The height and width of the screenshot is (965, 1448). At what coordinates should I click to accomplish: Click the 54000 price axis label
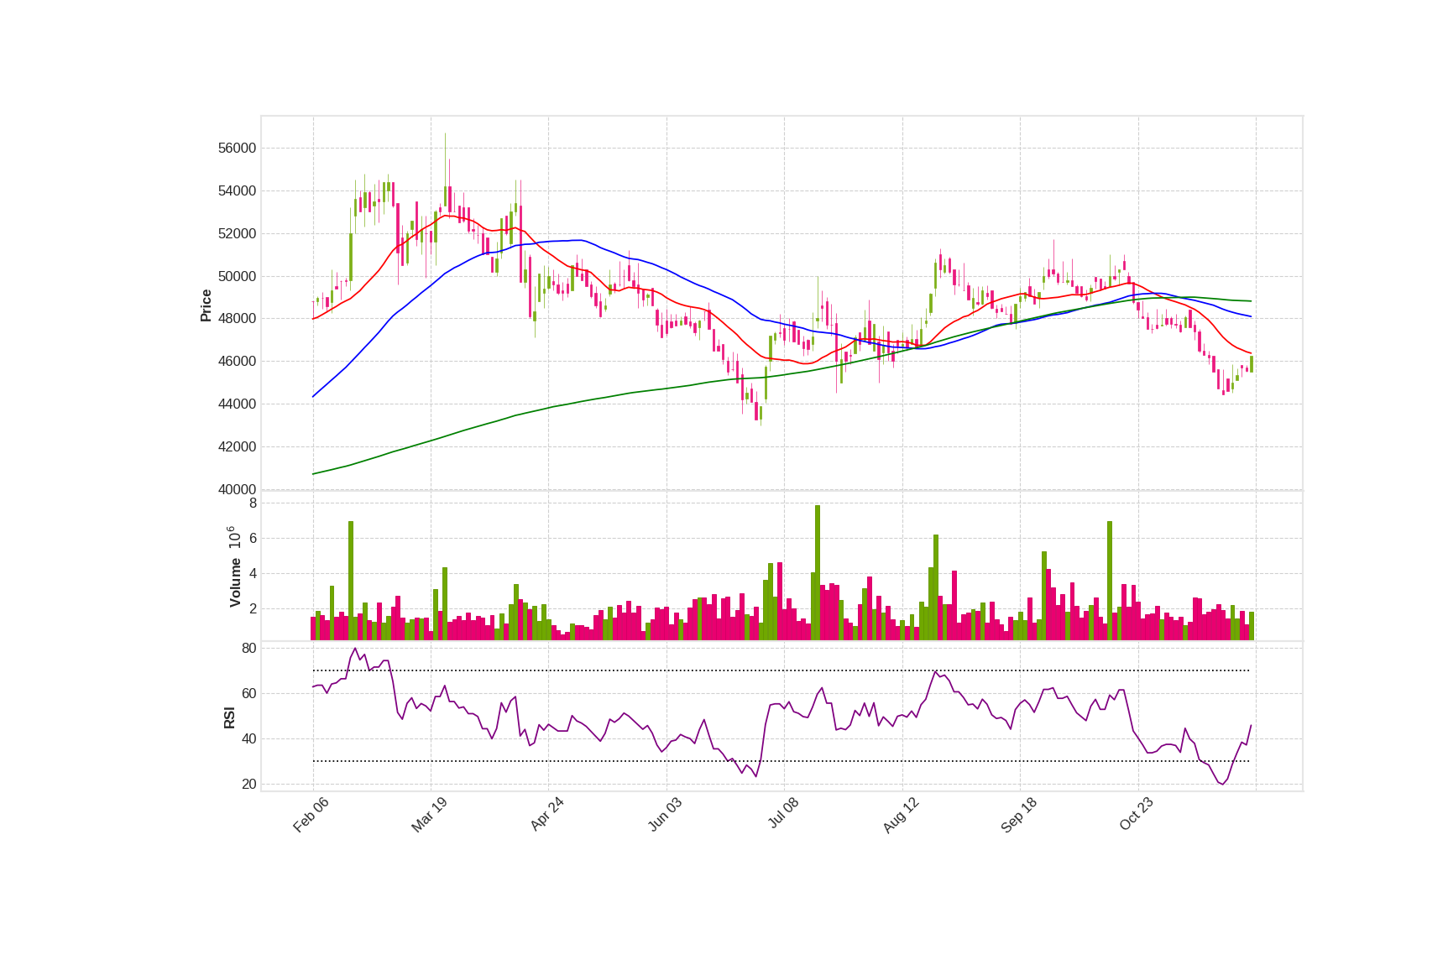click(237, 191)
